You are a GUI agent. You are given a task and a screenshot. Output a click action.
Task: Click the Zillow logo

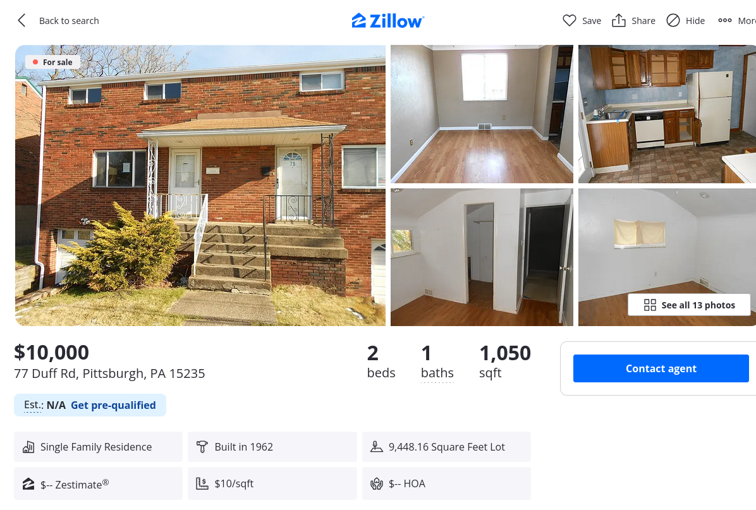pos(387,21)
